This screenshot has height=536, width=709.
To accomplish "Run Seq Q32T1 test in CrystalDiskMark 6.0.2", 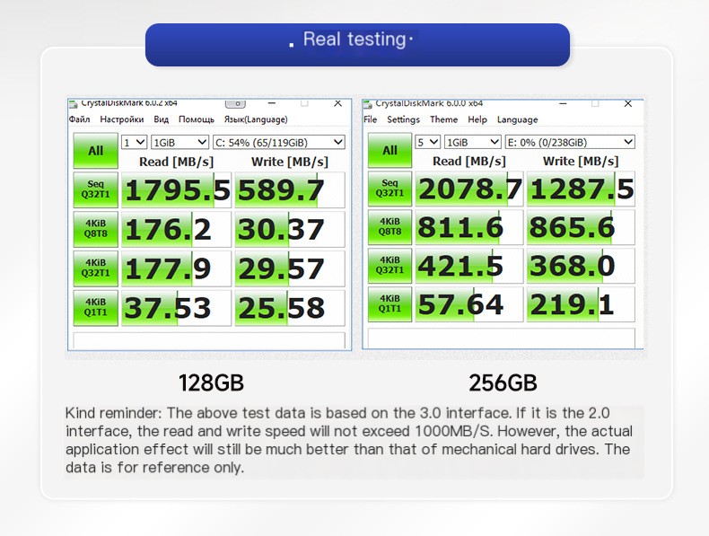I will 95,189.
